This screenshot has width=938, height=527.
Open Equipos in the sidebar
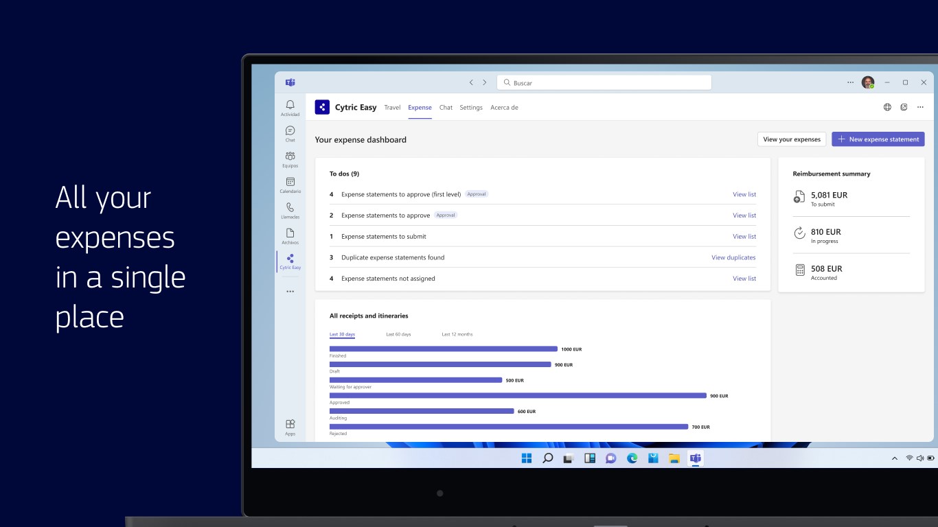pyautogui.click(x=290, y=159)
